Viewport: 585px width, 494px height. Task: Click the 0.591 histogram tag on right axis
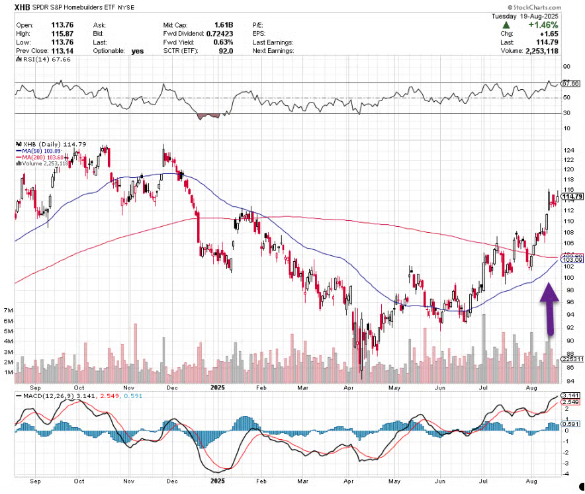[x=570, y=424]
